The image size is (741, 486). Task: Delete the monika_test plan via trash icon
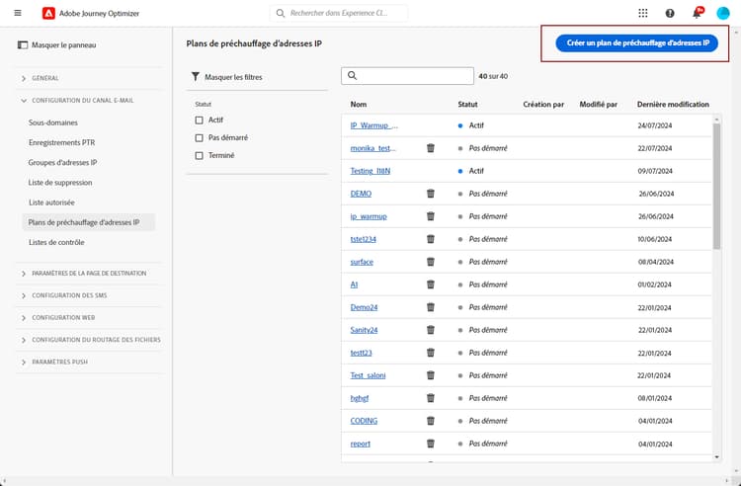point(431,148)
